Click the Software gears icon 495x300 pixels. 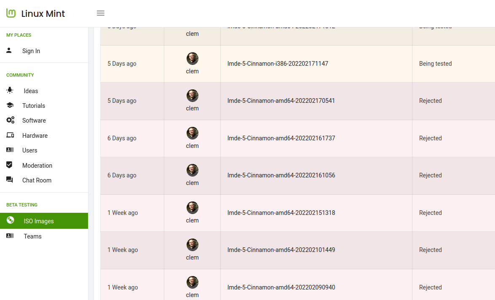point(10,120)
